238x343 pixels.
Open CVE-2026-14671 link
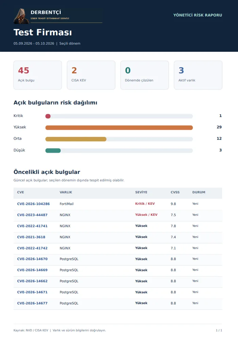click(32, 292)
